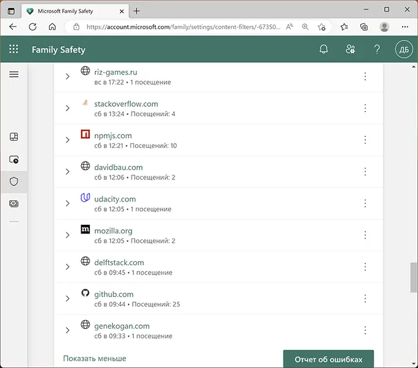
Task: Open notifications bell in Family Safety header
Action: (324, 50)
